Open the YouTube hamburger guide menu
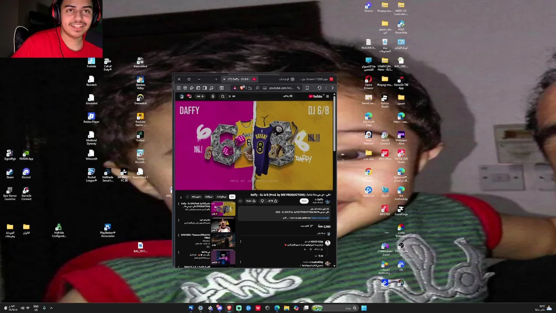Image resolution: width=556 pixels, height=313 pixels. click(x=328, y=96)
